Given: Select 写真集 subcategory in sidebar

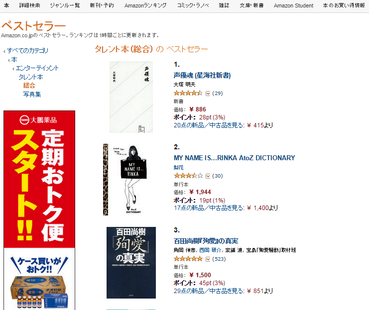Looking at the screenshot, I should point(32,95).
